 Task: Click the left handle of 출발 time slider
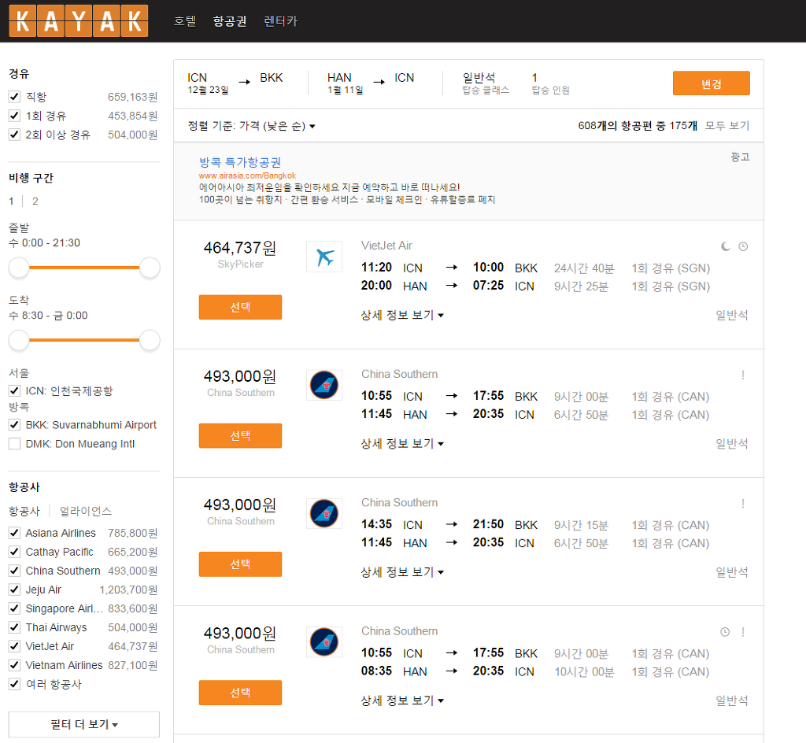click(x=19, y=268)
